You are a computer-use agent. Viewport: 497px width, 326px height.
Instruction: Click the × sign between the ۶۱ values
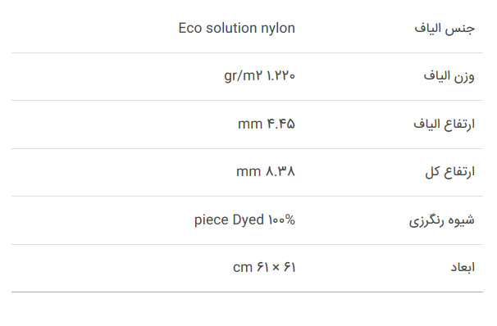tap(276, 268)
